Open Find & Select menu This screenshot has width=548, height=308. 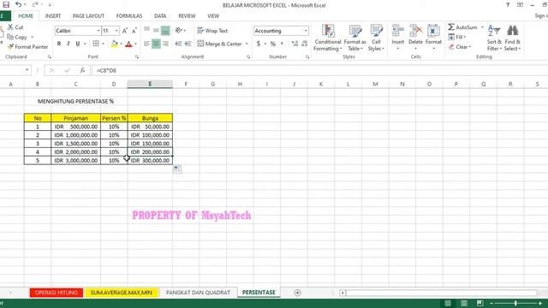tap(512, 38)
